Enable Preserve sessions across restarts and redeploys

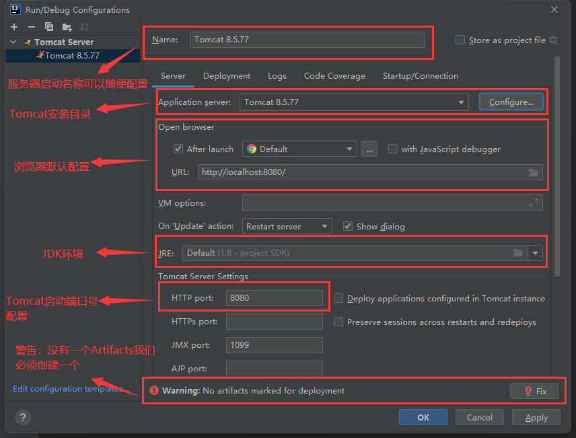pyautogui.click(x=338, y=322)
